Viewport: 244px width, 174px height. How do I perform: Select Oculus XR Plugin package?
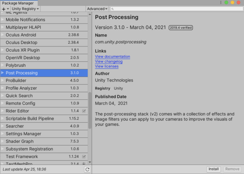coord(44,50)
